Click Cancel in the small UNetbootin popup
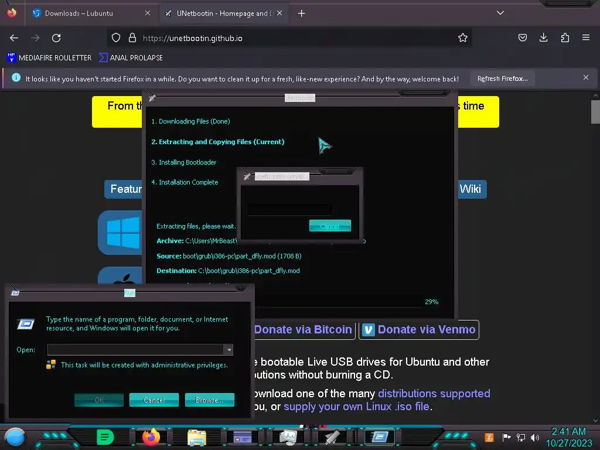The image size is (600, 450). (330, 226)
